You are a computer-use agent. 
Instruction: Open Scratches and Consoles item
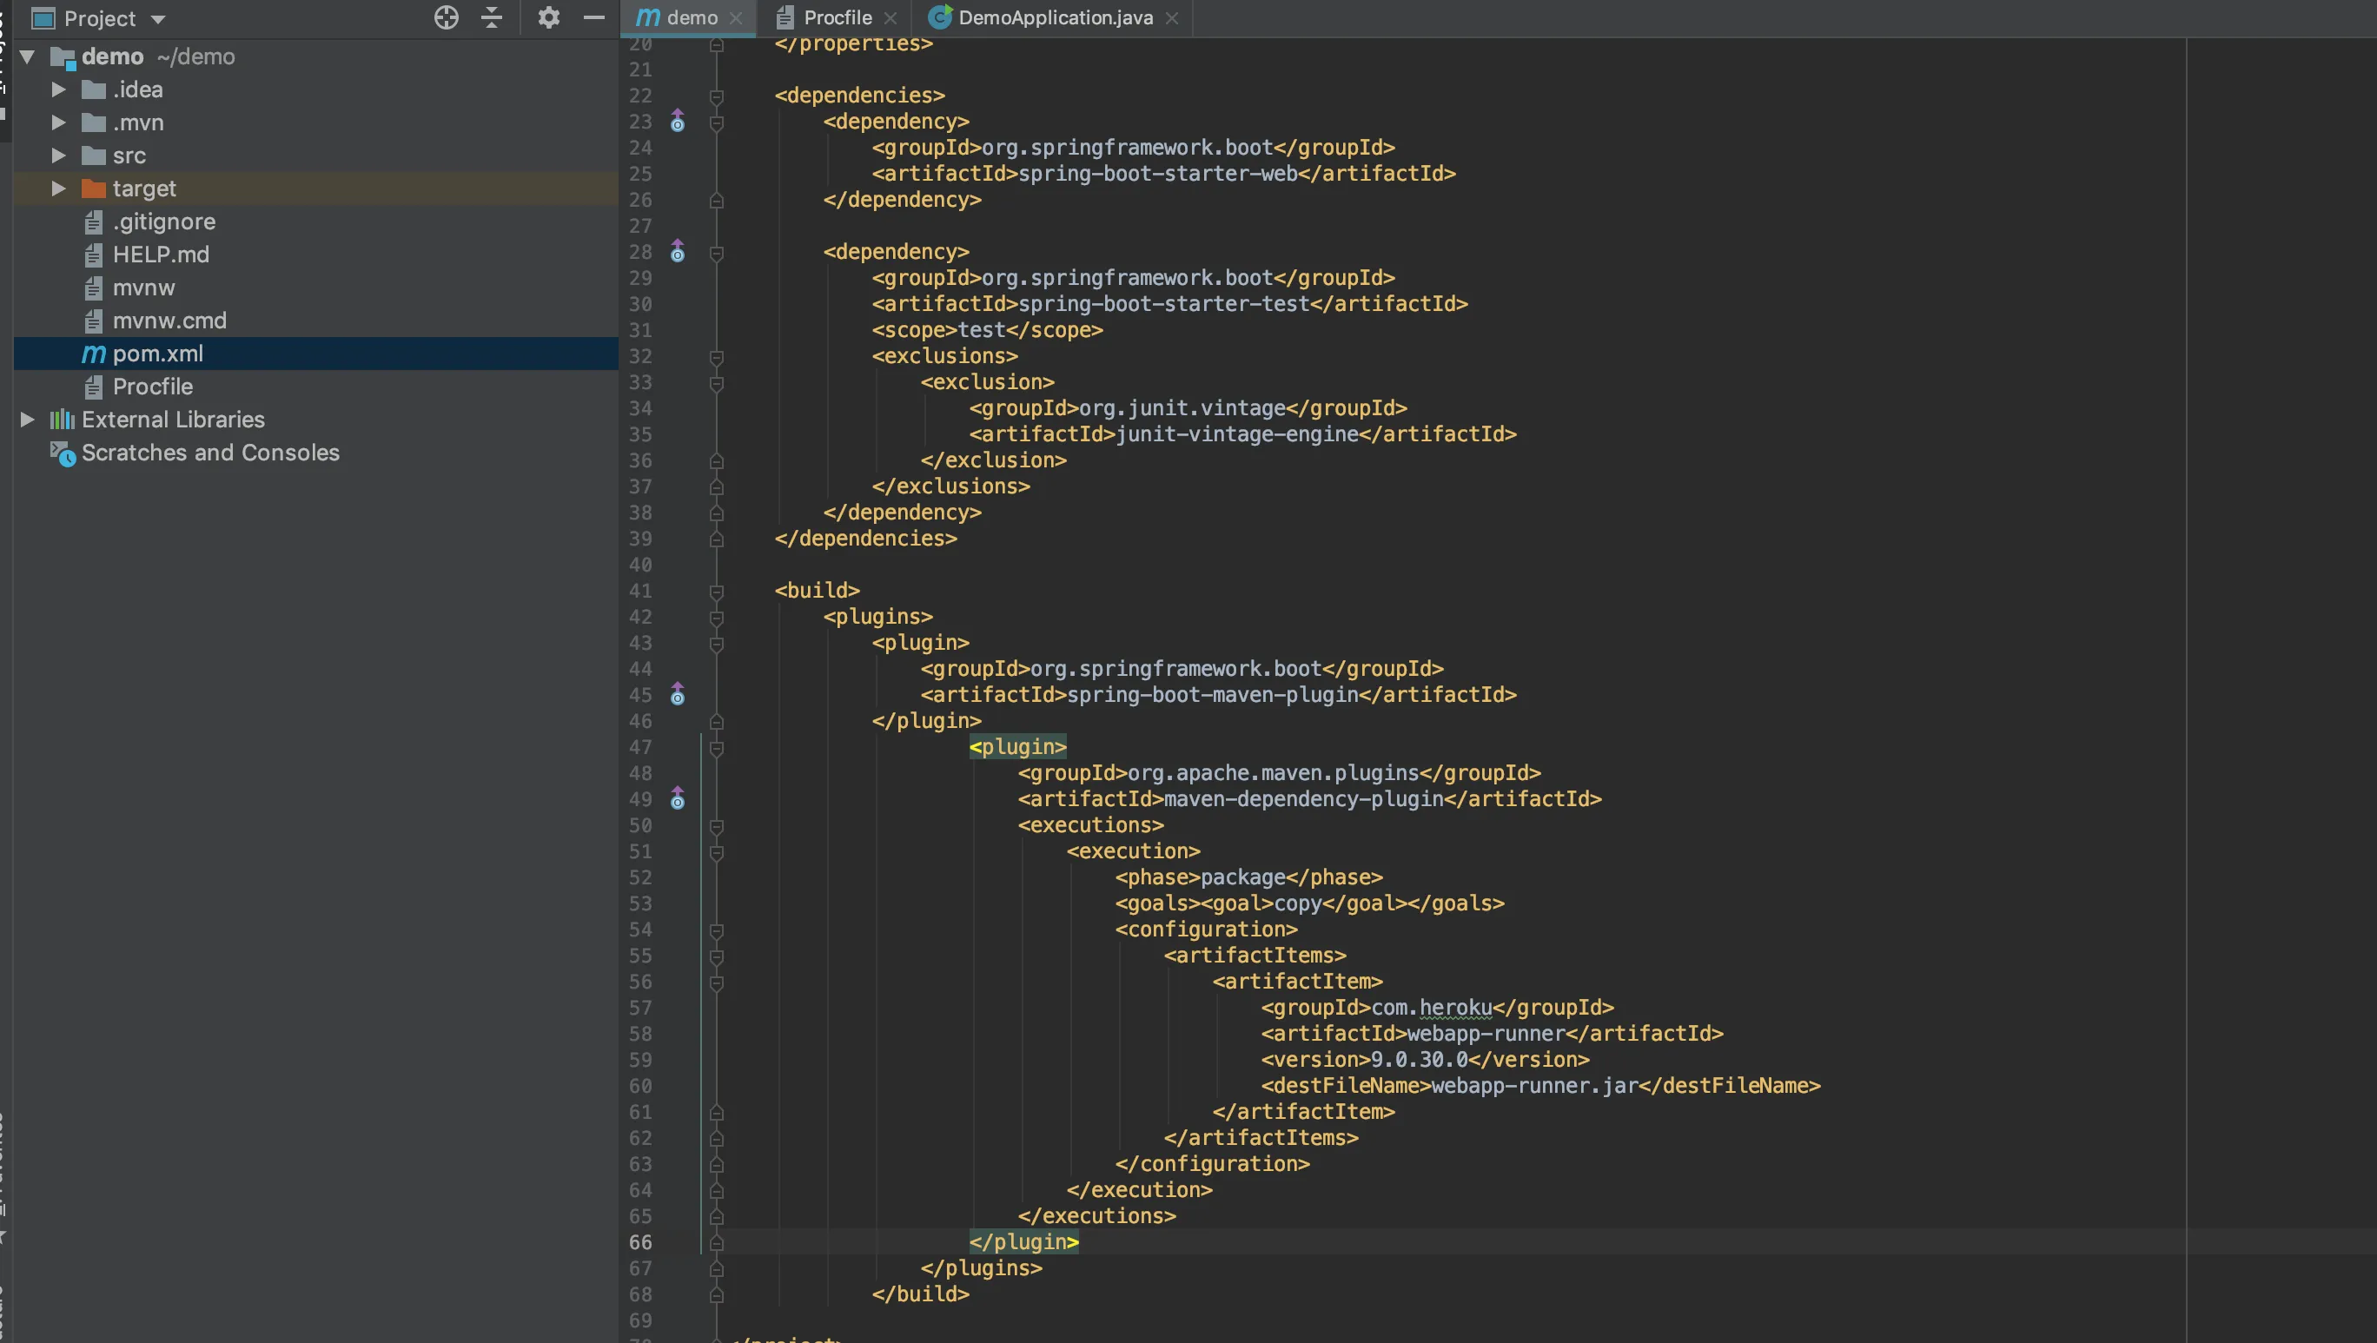coord(210,453)
